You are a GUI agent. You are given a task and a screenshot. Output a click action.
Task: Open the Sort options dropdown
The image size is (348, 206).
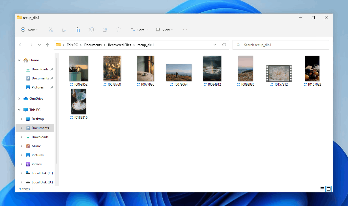click(x=139, y=30)
